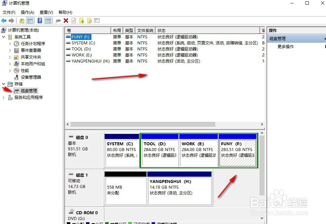Click the drive connect icon beside the red X

coord(58,21)
